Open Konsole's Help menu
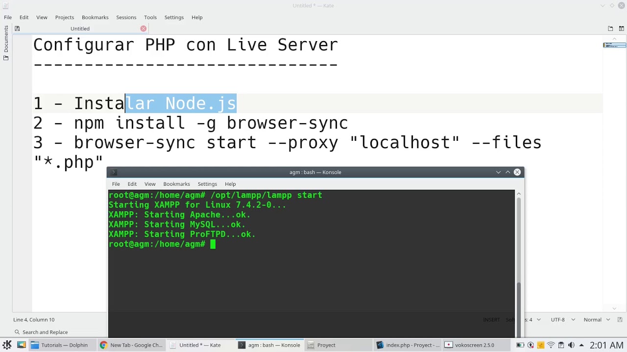 (x=230, y=184)
